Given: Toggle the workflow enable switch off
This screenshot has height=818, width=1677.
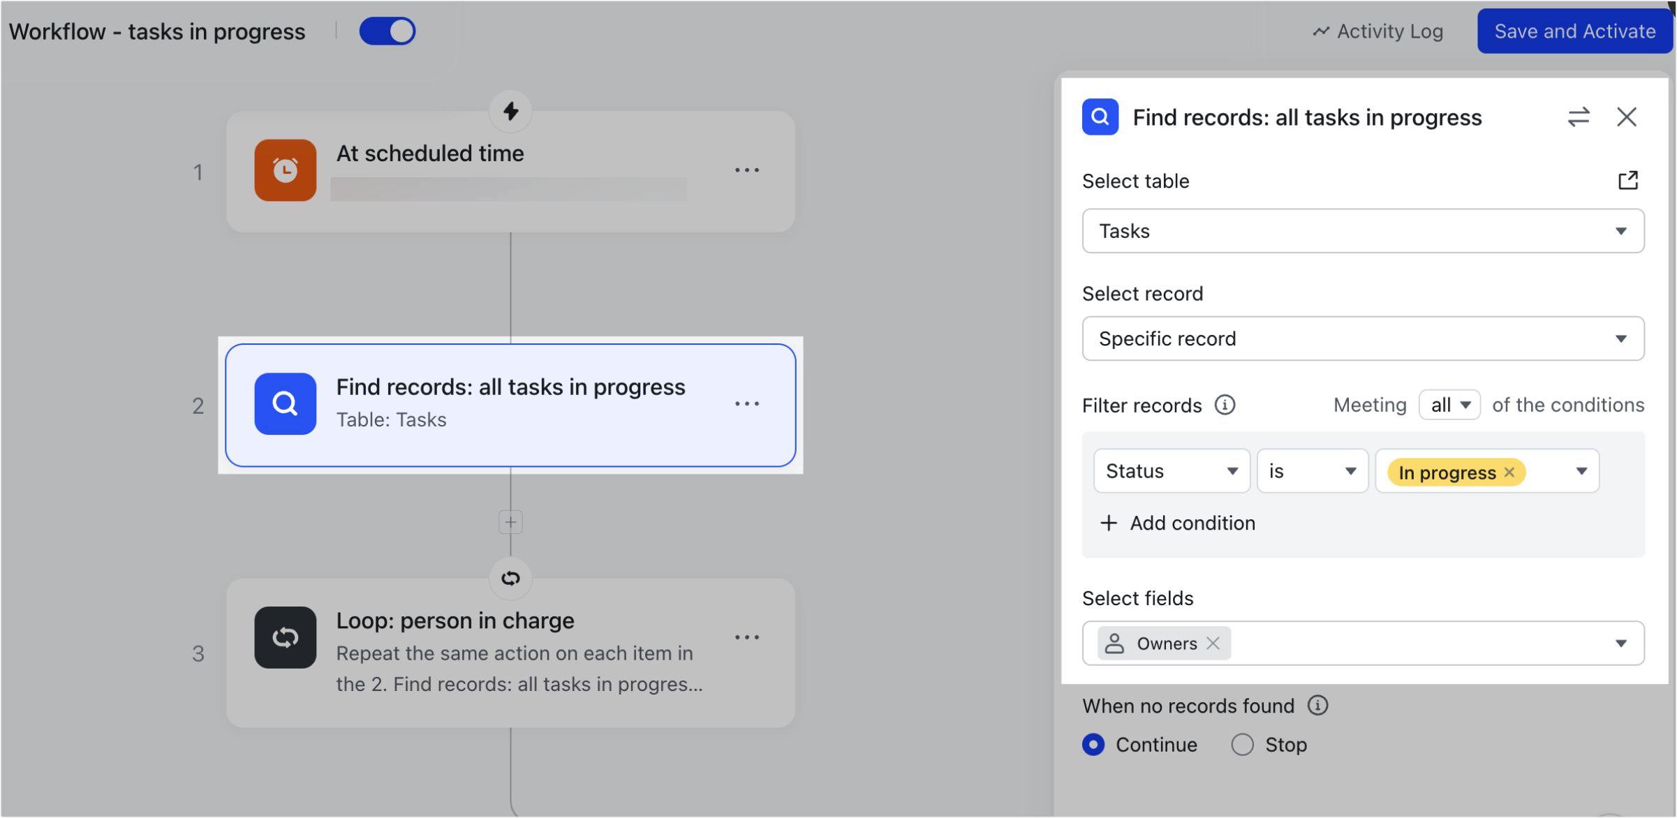Looking at the screenshot, I should 387,31.
